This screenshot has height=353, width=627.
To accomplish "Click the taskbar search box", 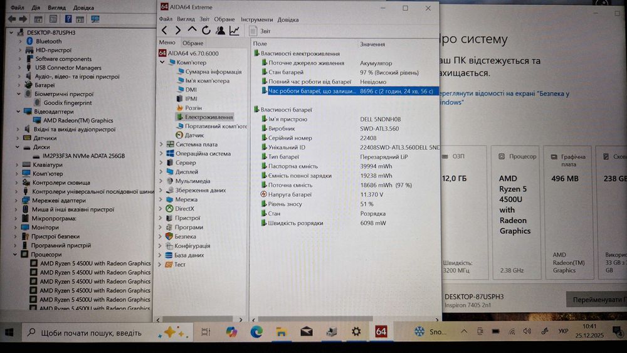I will click(107, 332).
